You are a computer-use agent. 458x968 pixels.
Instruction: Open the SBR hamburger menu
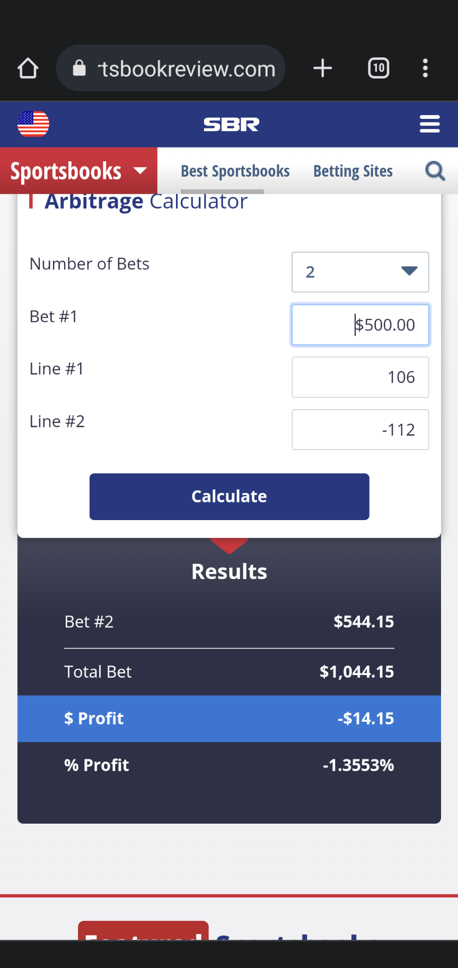tap(430, 124)
